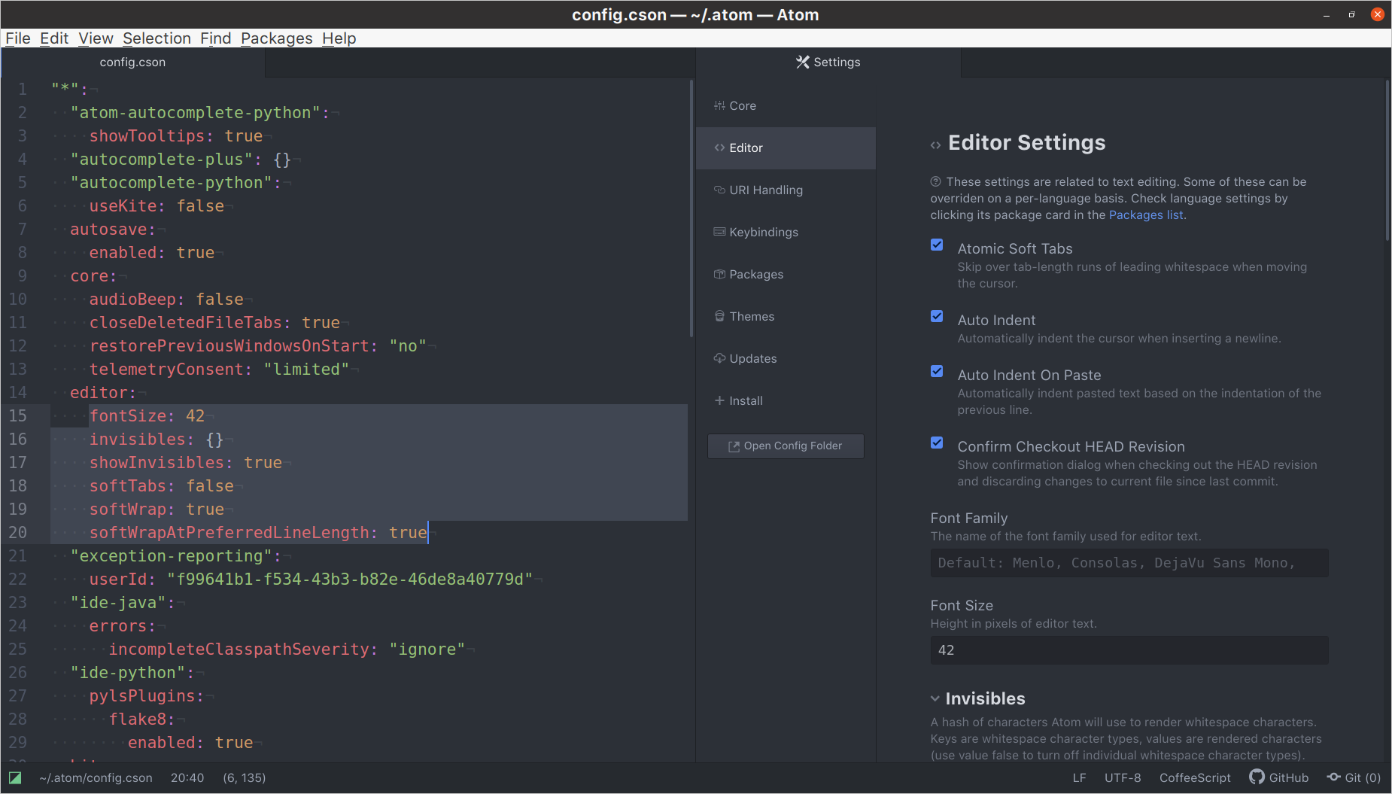Follow the Packages list link
The image size is (1392, 794).
1145,215
